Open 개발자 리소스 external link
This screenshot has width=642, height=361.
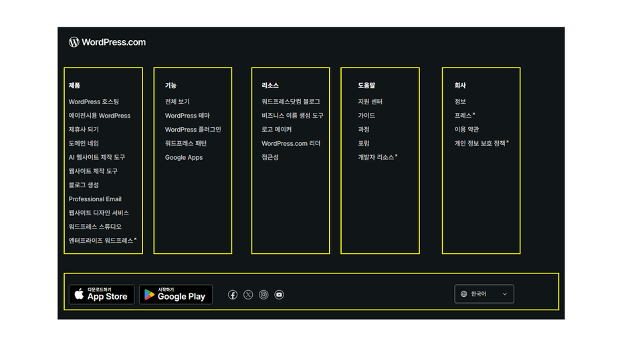coord(377,157)
